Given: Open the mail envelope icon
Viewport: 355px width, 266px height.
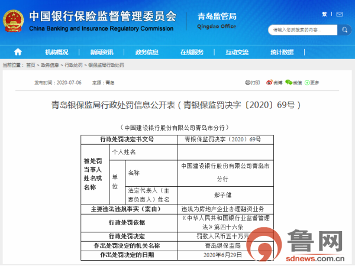Looking at the screenshot, I should (340, 14).
